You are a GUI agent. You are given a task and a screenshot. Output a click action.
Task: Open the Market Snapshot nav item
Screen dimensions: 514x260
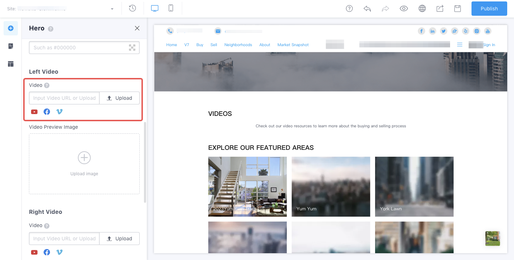(293, 45)
